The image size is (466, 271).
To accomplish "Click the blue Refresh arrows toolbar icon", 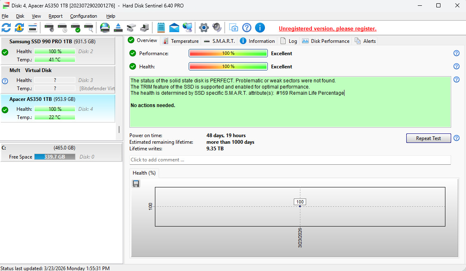I will tap(6, 28).
